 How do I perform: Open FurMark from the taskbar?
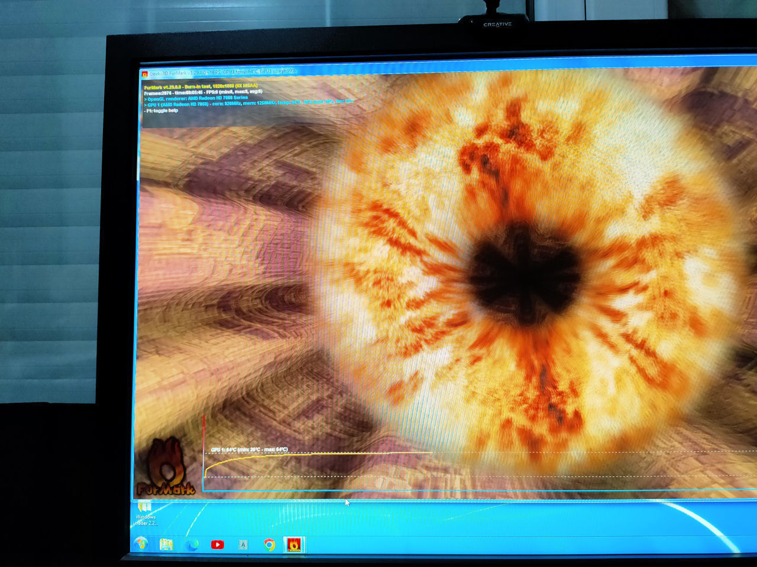point(293,545)
